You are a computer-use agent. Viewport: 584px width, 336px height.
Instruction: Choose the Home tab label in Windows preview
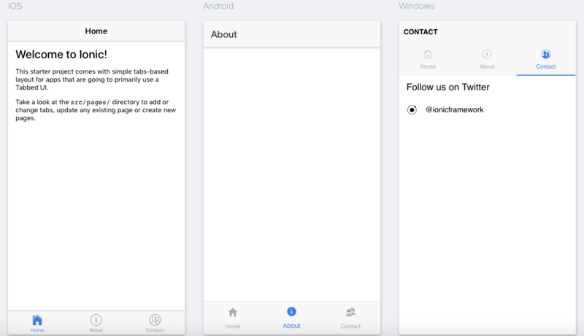[429, 66]
